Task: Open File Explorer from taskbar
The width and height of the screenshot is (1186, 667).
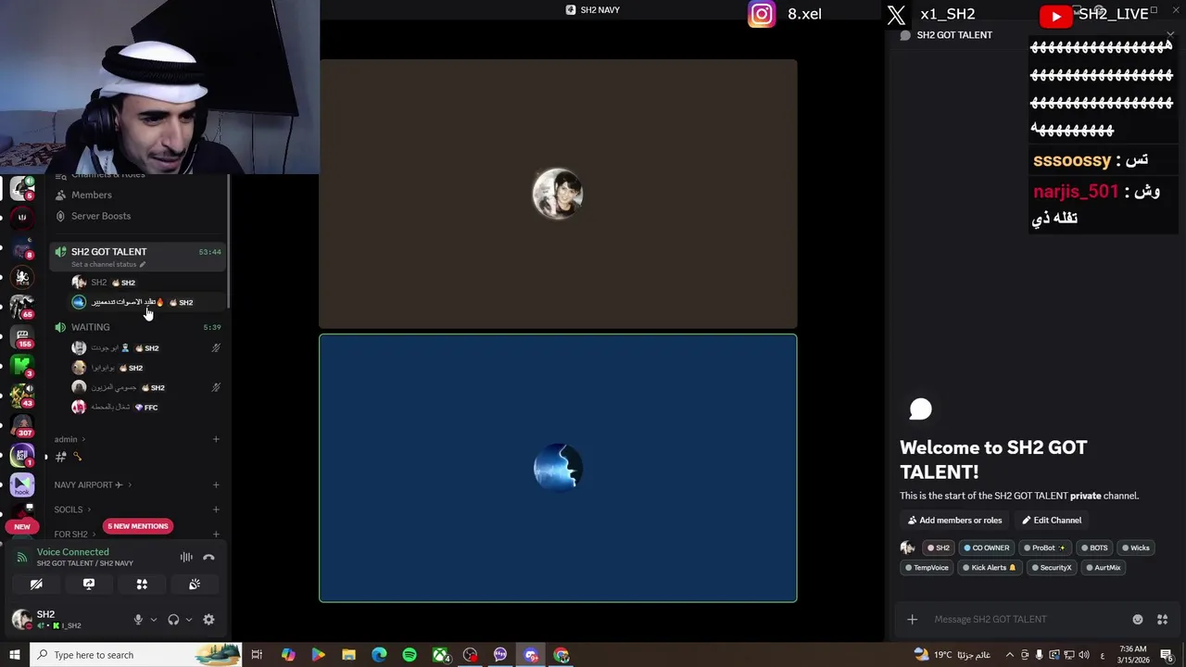Action: coord(348,655)
